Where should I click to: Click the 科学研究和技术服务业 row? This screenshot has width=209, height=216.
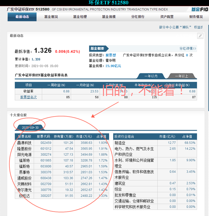155,207
